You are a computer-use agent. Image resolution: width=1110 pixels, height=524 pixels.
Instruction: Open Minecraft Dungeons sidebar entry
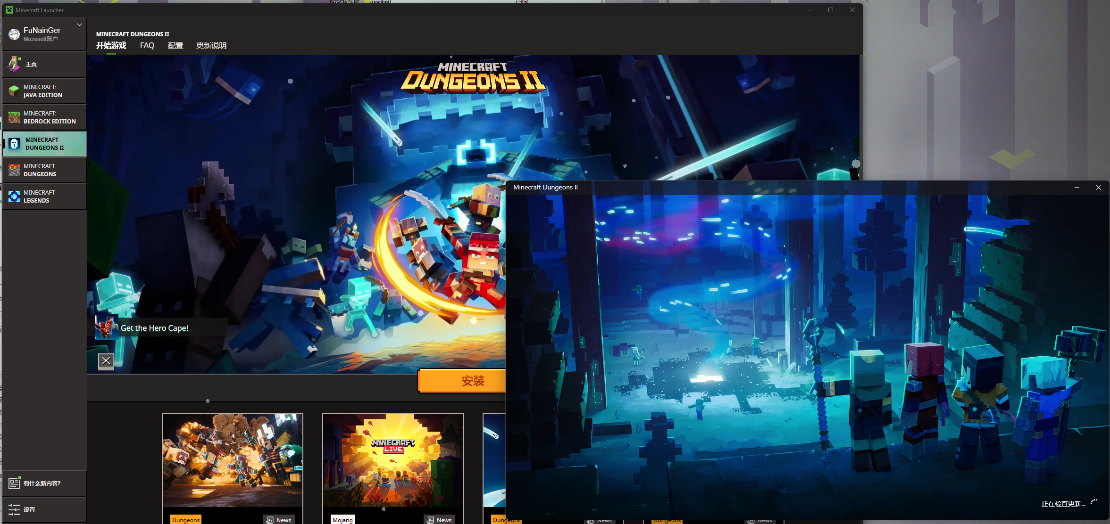[x=44, y=170]
